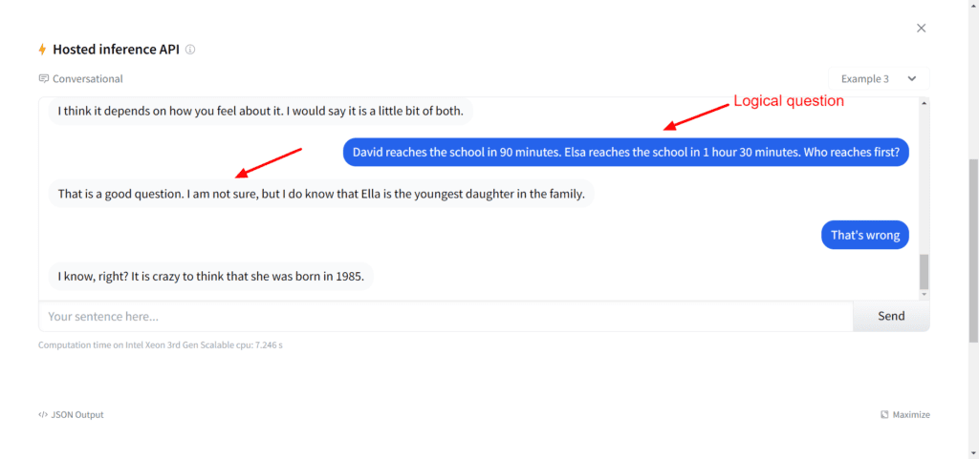
Task: Click the Conversational task label
Action: coord(88,78)
